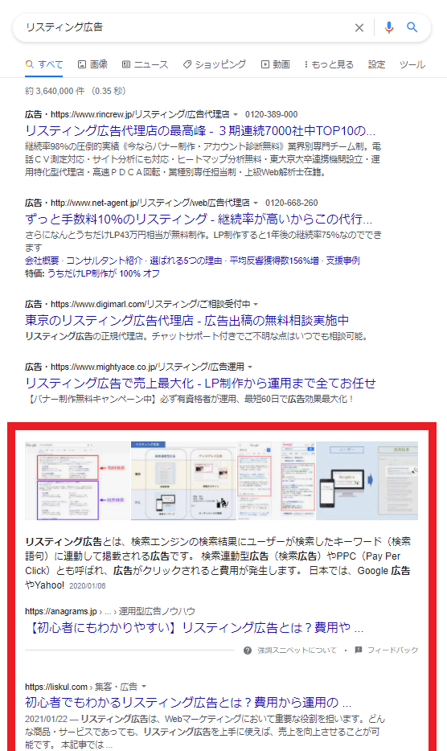Expand the mightyace.co.jp ad URL dropdown arrow
This screenshot has width=447, height=751.
click(249, 367)
